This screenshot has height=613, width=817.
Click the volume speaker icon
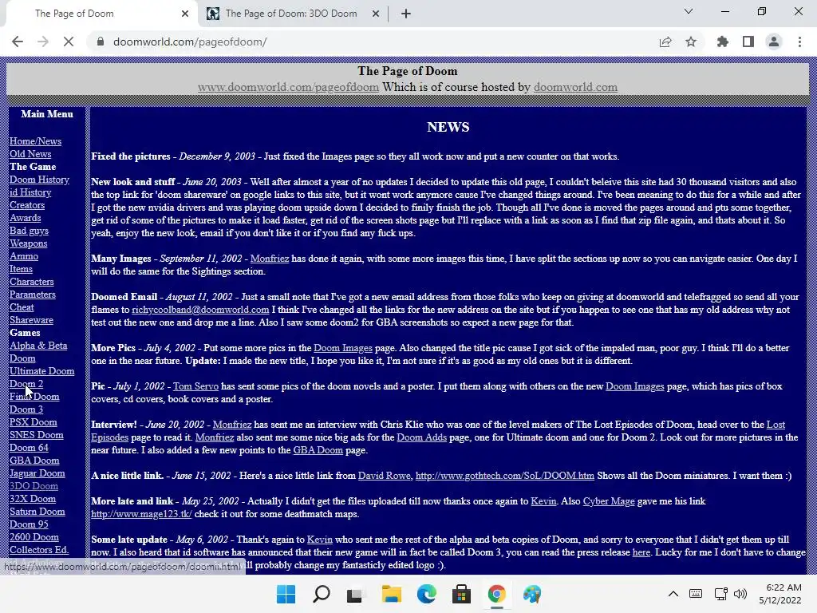pos(740,594)
